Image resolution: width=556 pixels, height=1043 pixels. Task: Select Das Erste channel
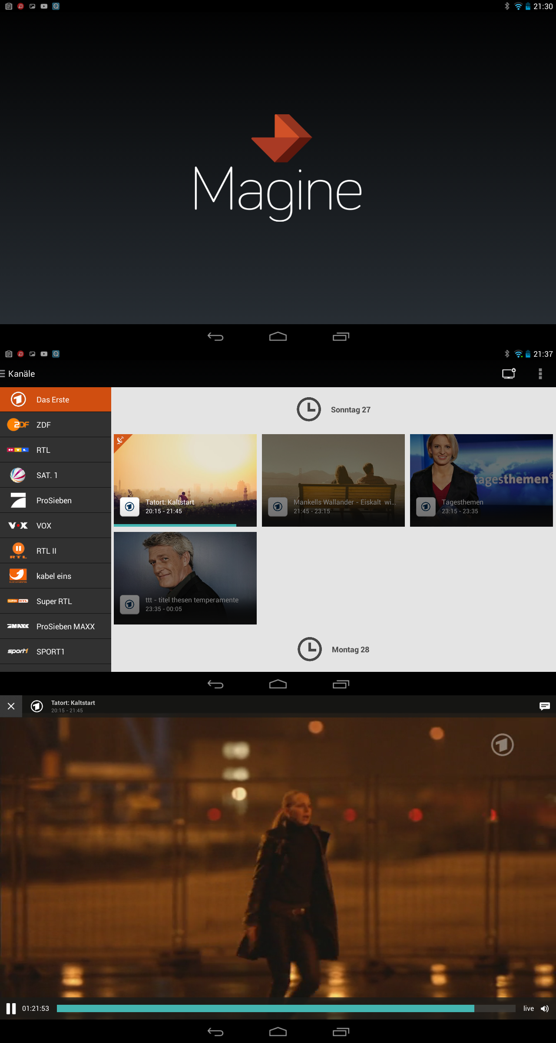(x=56, y=400)
